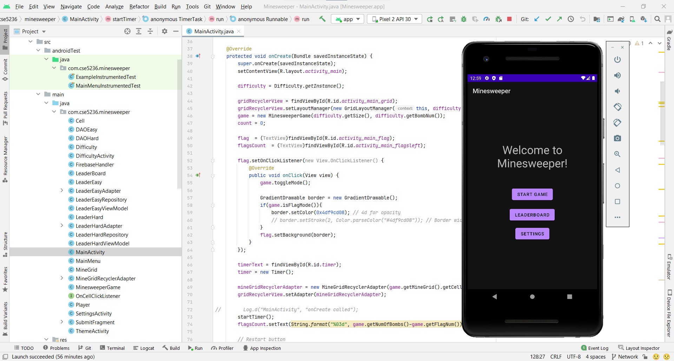Click the Make Project hammer icon
Screen dimensions: 674x361
click(322, 19)
